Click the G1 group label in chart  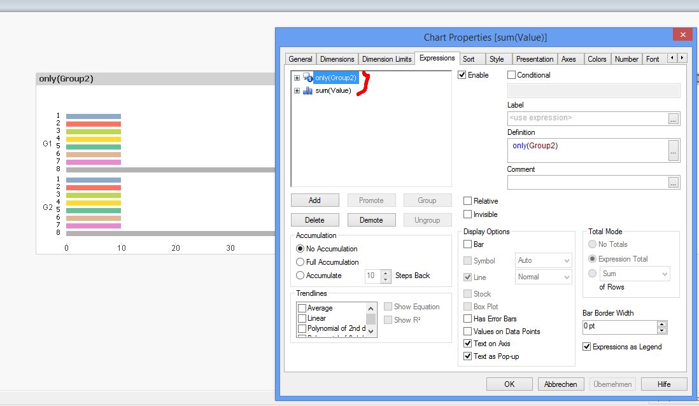(47, 144)
